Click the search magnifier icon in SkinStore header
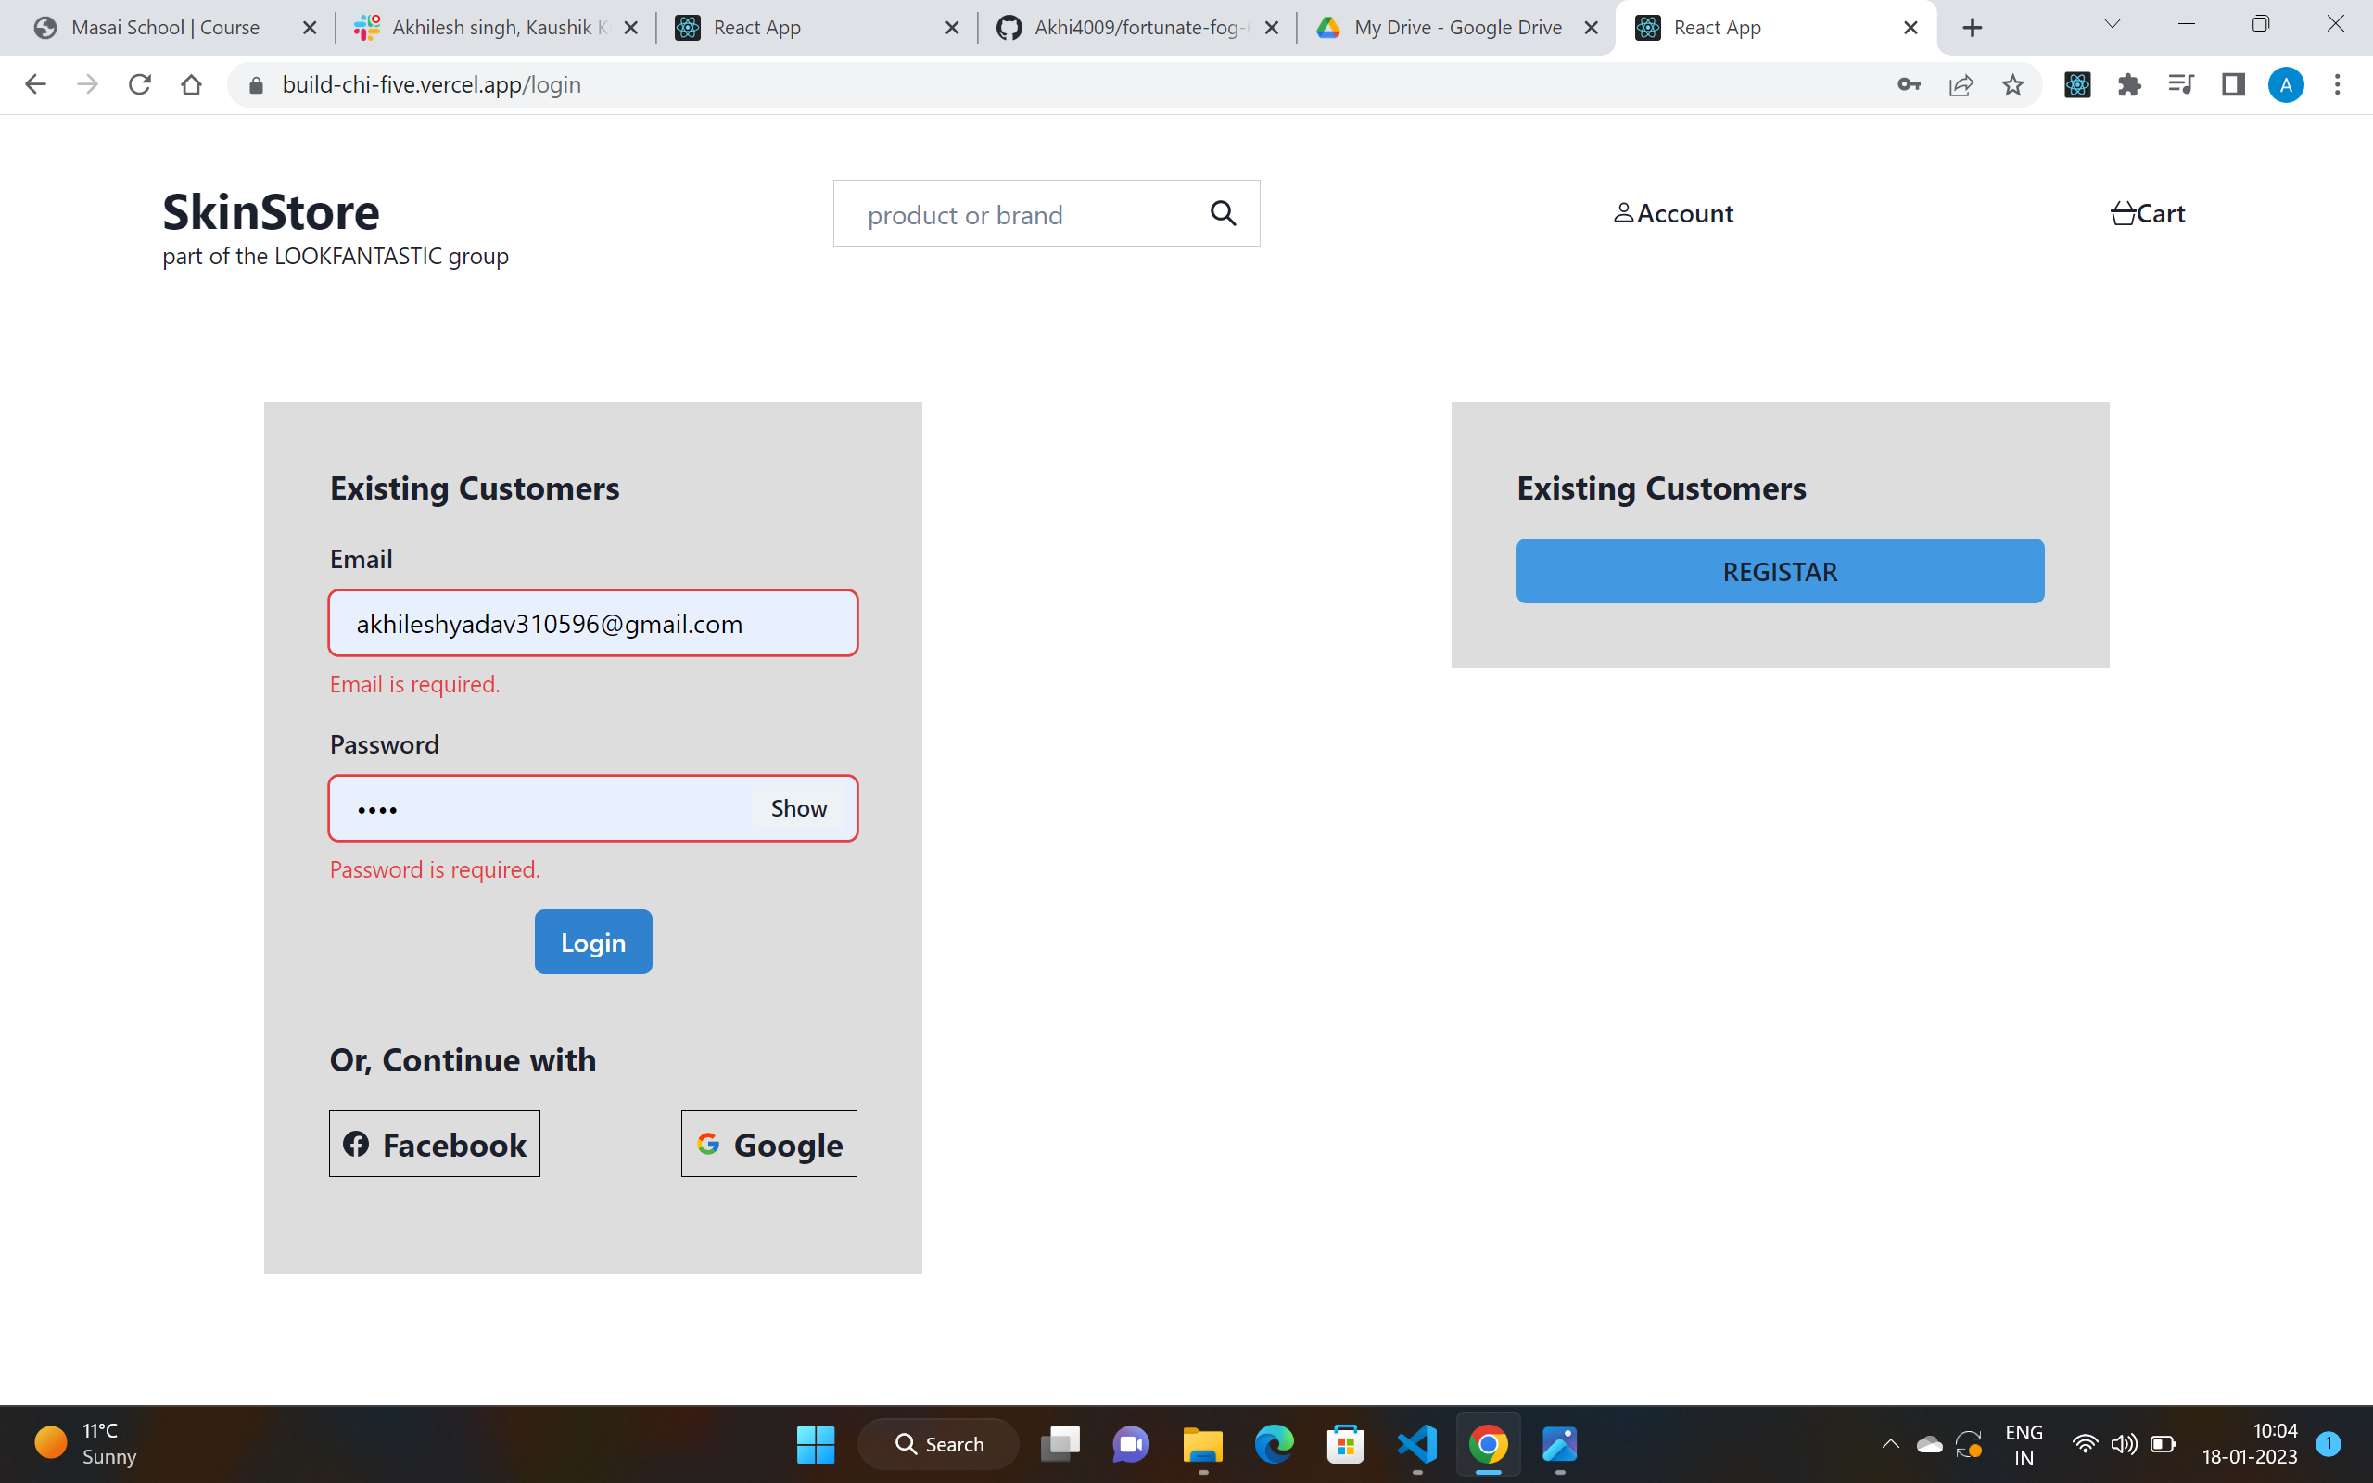Viewport: 2373px width, 1483px height. [x=1223, y=213]
